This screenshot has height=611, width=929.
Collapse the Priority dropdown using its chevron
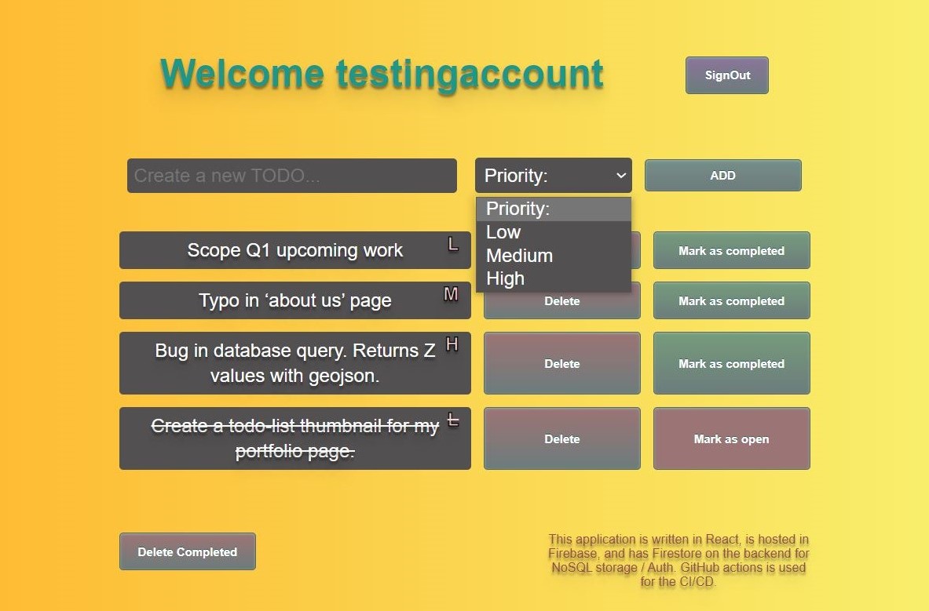point(620,176)
